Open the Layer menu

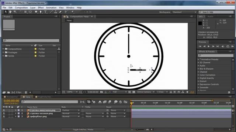(x=33, y=8)
